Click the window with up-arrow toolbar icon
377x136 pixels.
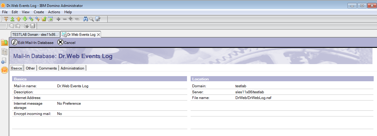[51, 19]
